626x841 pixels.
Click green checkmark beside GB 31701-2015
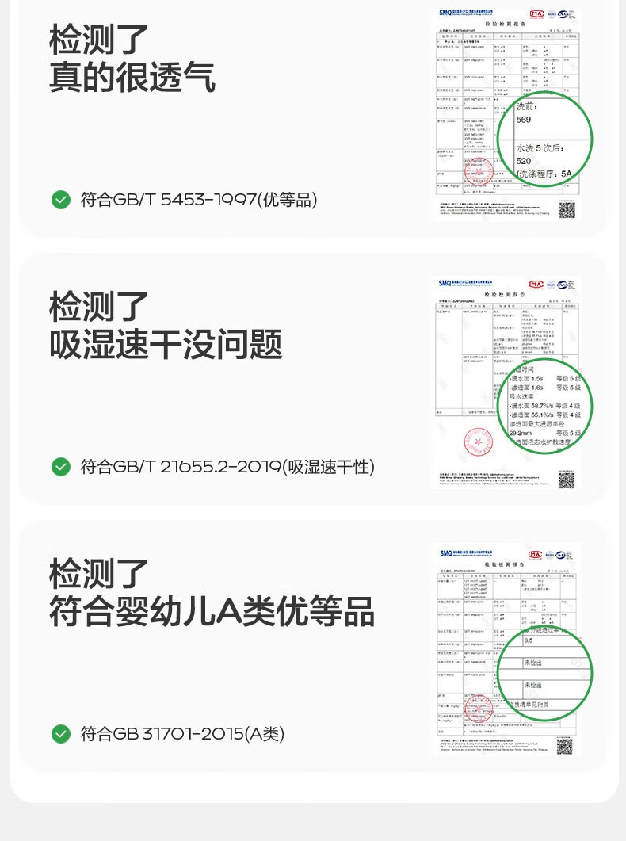(x=61, y=734)
